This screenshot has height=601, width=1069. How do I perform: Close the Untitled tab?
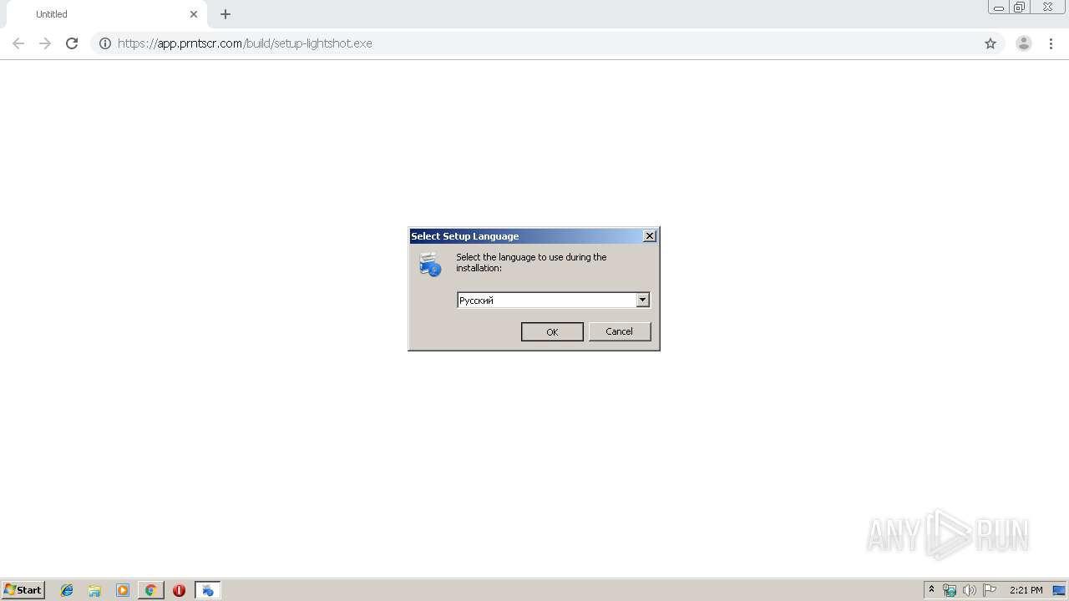tap(194, 14)
